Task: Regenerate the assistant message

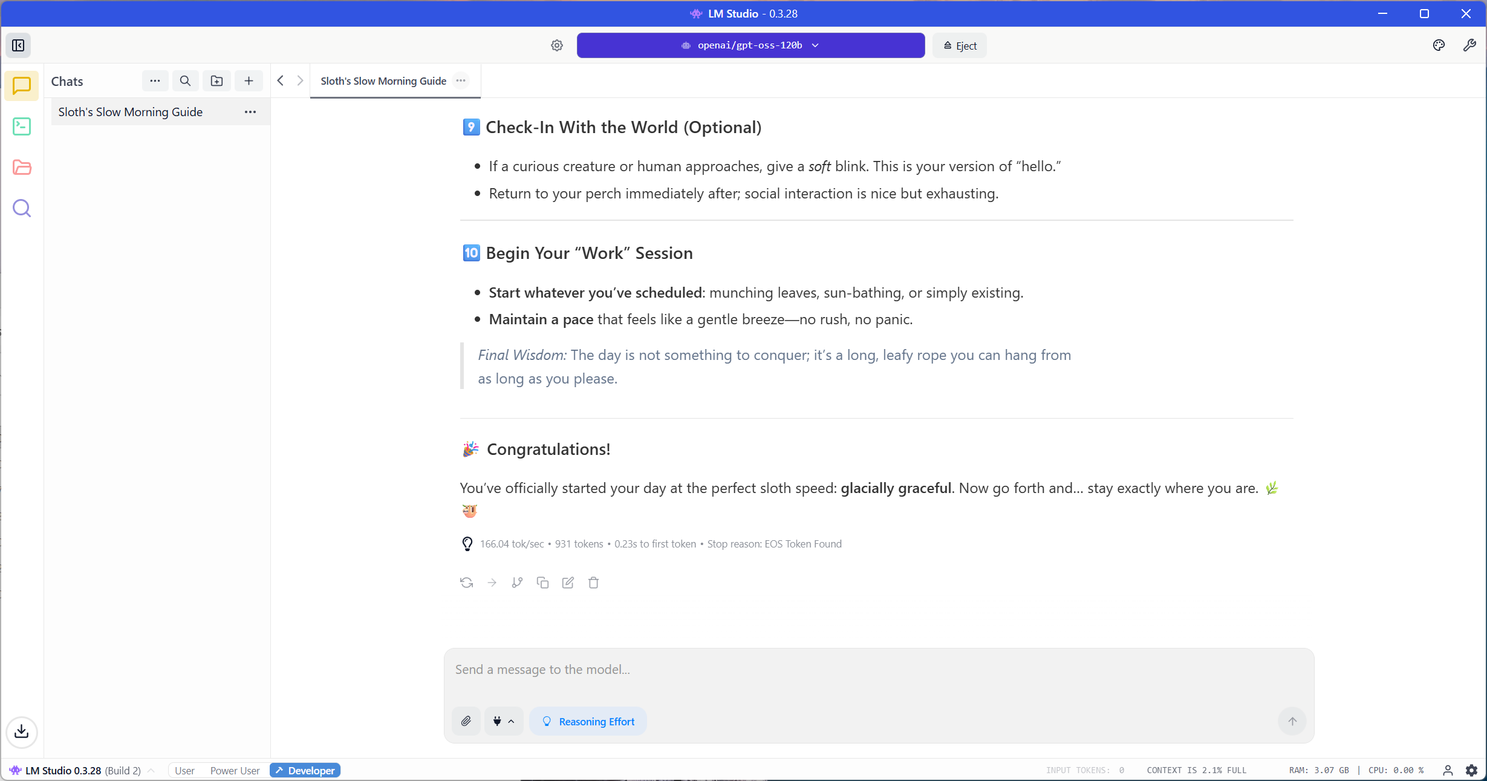Action: pyautogui.click(x=466, y=583)
